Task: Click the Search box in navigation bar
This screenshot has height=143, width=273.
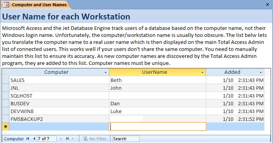Action: pos(126,139)
